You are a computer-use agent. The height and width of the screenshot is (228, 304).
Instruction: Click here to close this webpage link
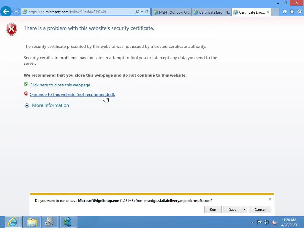60,85
